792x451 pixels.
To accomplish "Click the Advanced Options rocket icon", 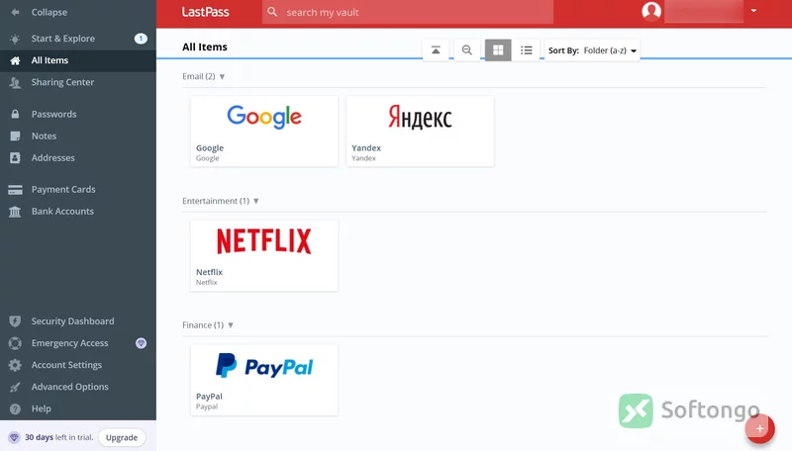I will pos(15,387).
